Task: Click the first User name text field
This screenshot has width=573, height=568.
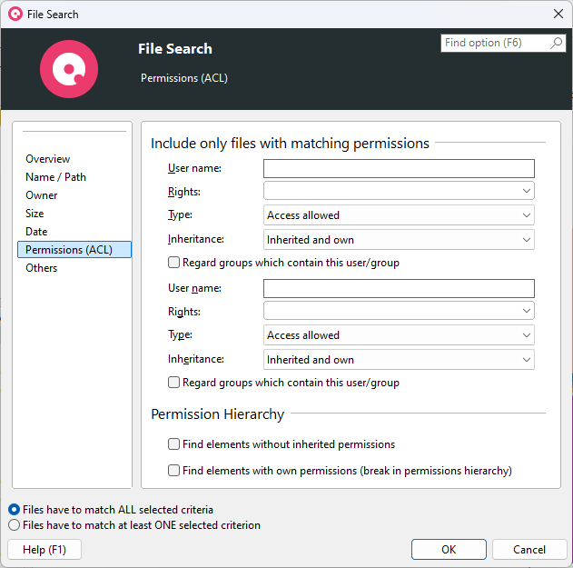Action: 398,168
